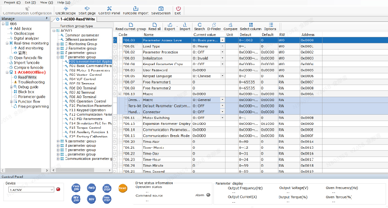Click the Export parameters icon
This screenshot has height=208, width=388.
pos(170,25)
